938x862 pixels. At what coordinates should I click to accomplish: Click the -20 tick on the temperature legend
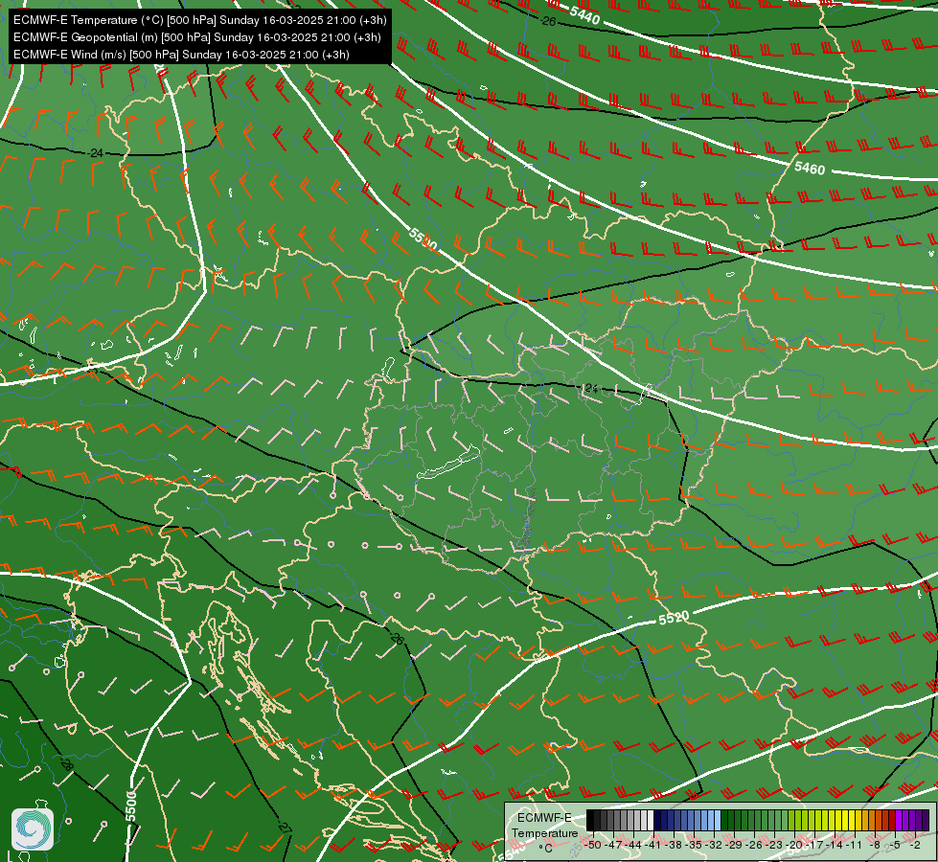click(x=796, y=845)
